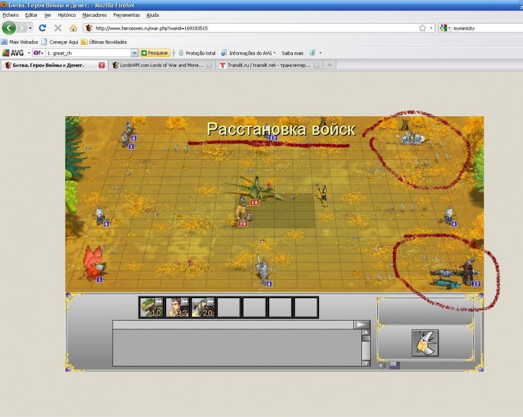Select the female unit slot showing 32

(177, 307)
